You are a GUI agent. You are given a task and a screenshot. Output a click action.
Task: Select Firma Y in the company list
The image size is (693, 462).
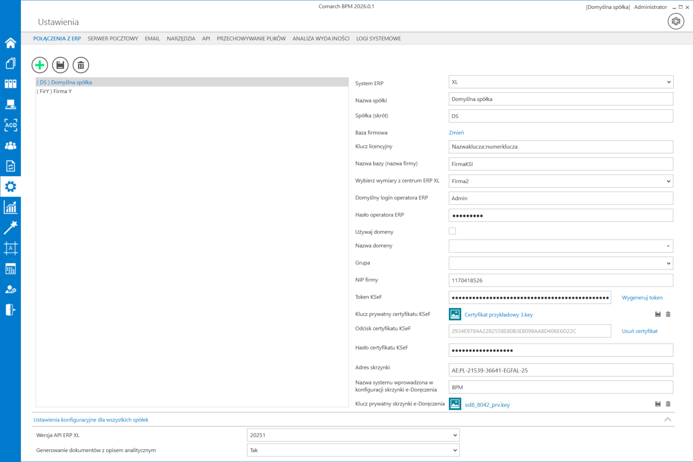[x=54, y=92]
